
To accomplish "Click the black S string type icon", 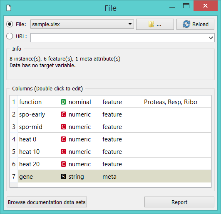I will click(x=63, y=177).
